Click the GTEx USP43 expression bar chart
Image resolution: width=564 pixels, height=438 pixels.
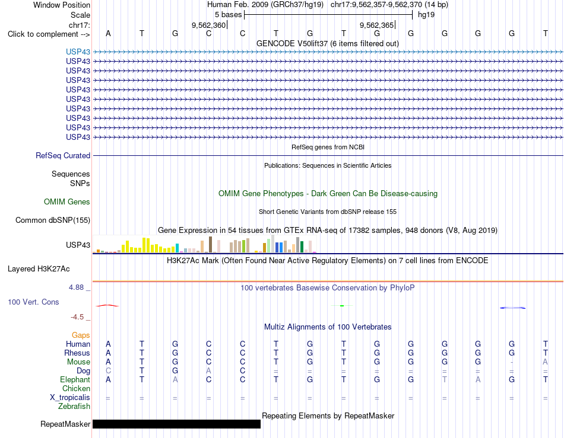(x=204, y=244)
